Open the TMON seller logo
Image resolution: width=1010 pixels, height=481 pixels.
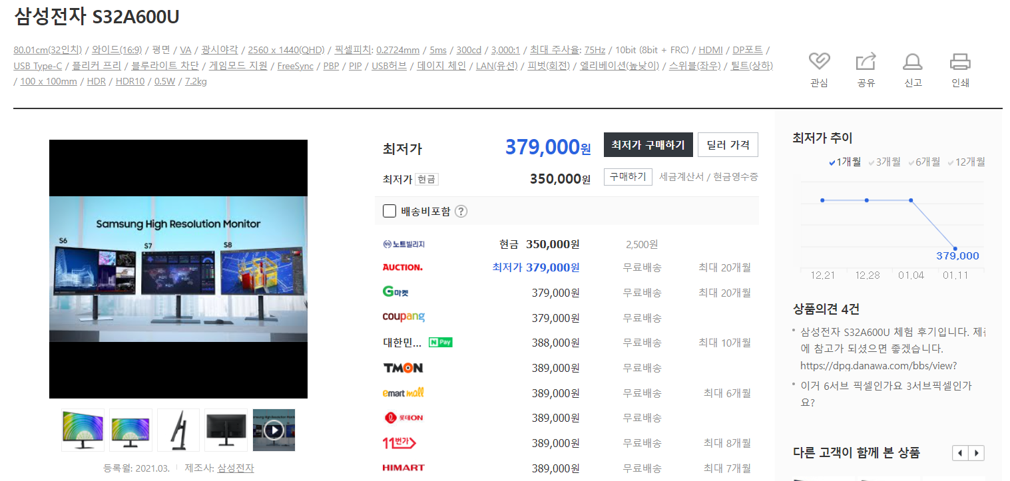point(403,368)
